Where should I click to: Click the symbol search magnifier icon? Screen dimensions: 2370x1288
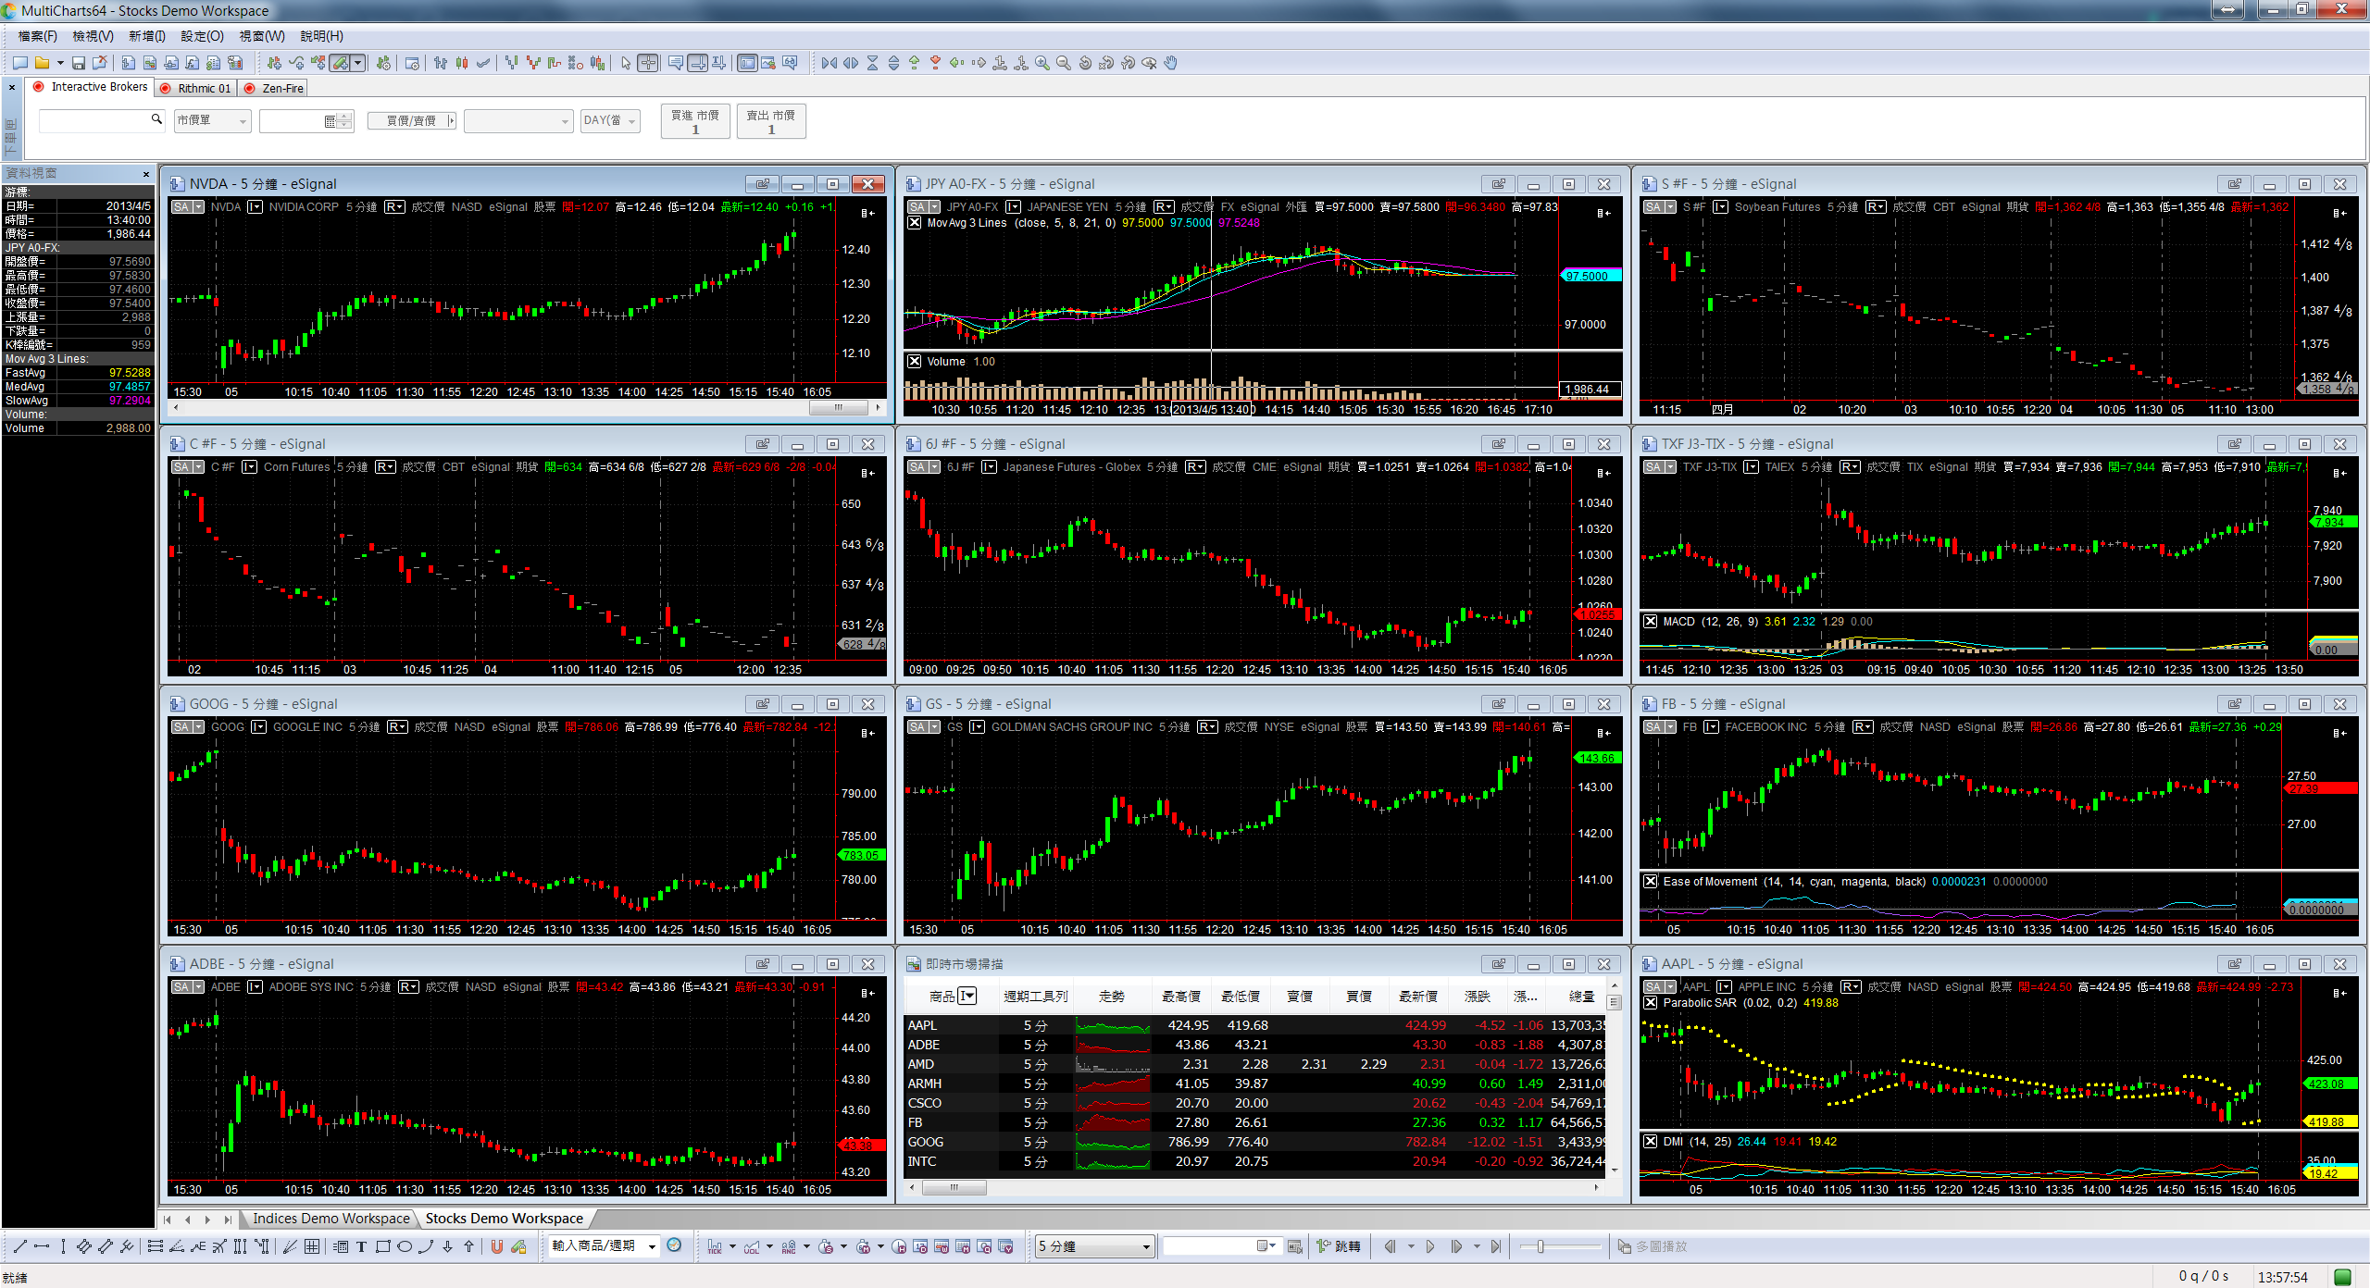coord(156,119)
